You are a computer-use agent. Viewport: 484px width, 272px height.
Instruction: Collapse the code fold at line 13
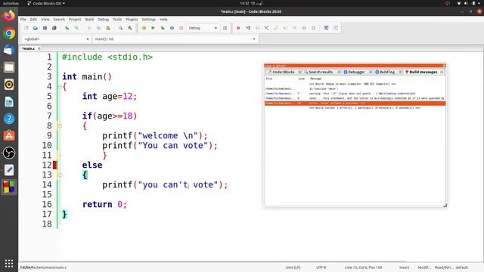pyautogui.click(x=59, y=175)
